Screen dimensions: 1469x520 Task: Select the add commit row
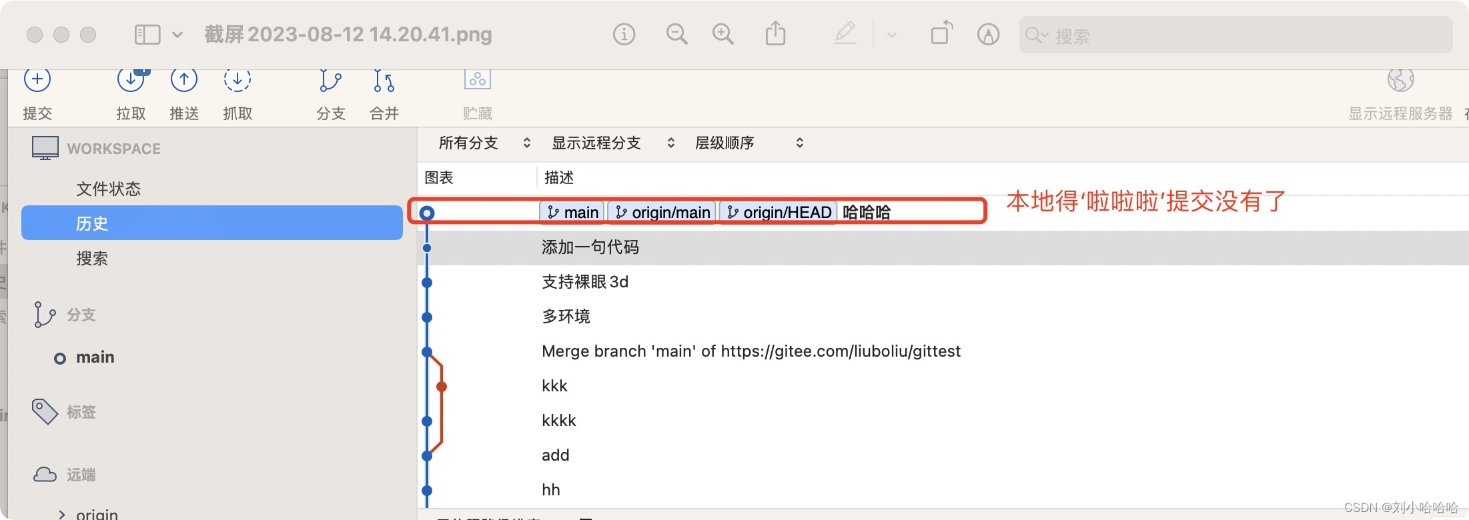tap(943, 455)
